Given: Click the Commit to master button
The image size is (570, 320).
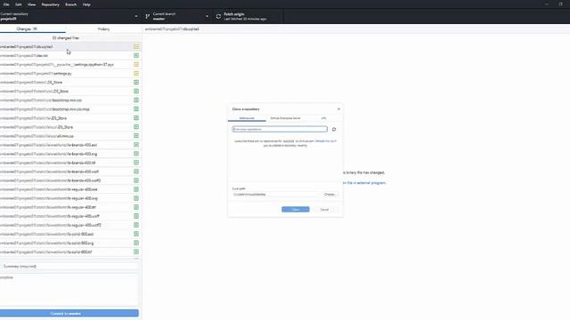Looking at the screenshot, I should coord(69,313).
